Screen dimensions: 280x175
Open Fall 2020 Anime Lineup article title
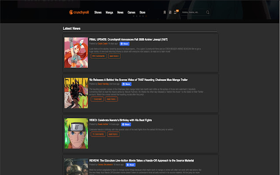[128, 39]
